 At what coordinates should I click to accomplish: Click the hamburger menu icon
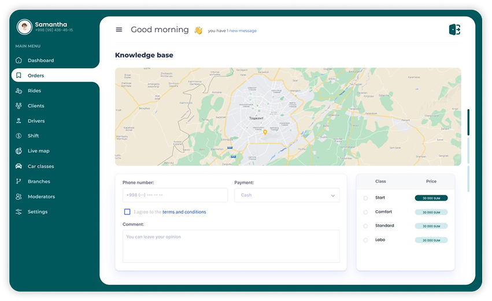pyautogui.click(x=119, y=30)
